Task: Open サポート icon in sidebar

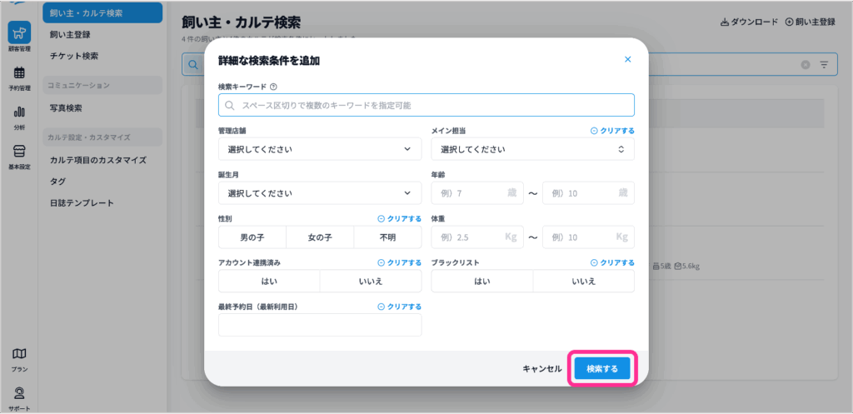Action: pyautogui.click(x=18, y=394)
